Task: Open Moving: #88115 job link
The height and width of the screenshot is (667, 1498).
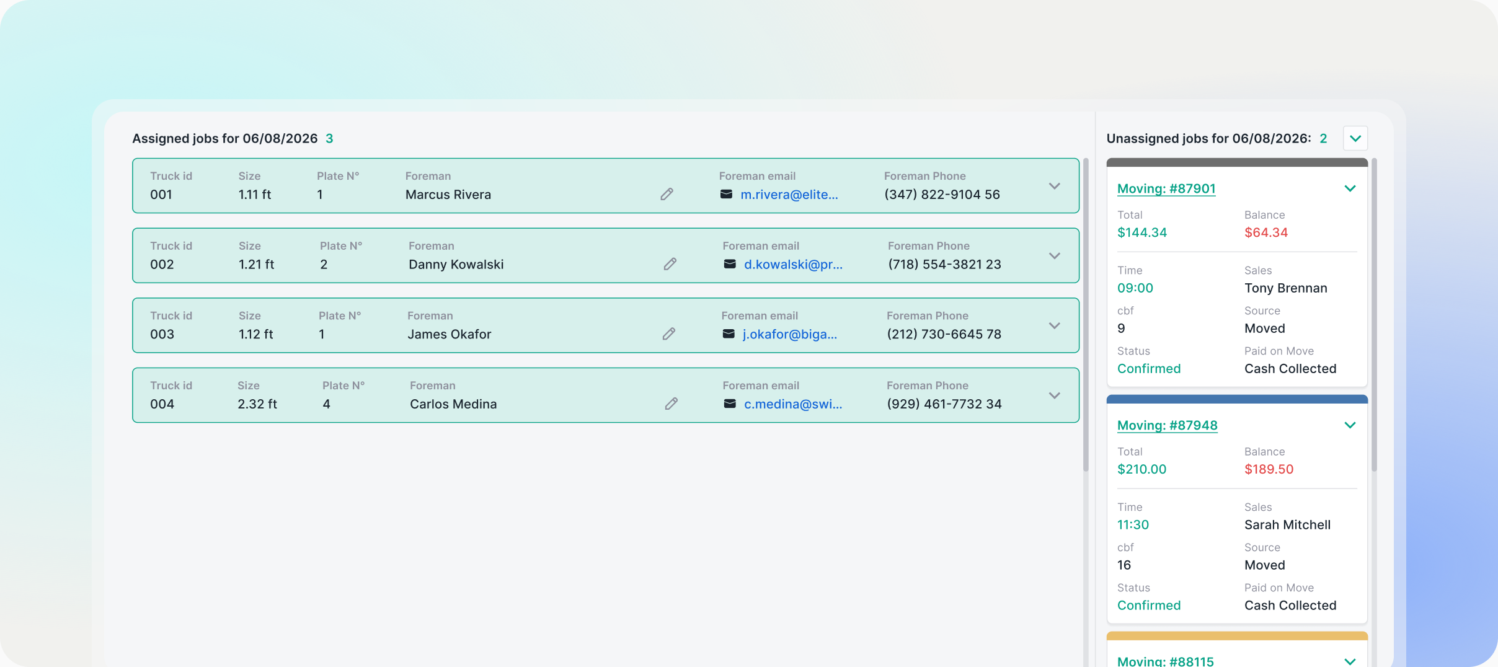Action: coord(1166,661)
